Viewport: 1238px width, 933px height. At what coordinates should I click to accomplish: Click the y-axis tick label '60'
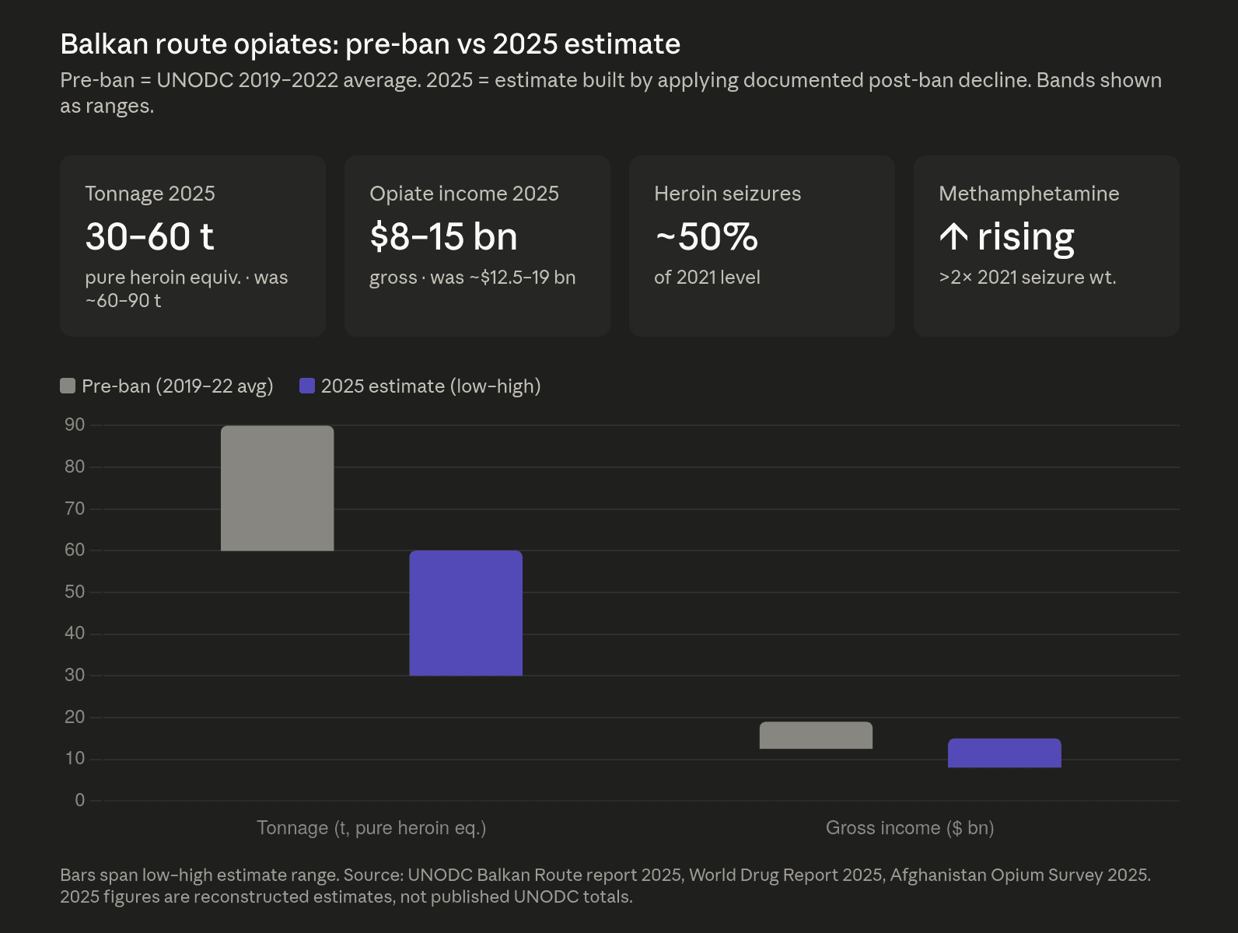coord(75,550)
